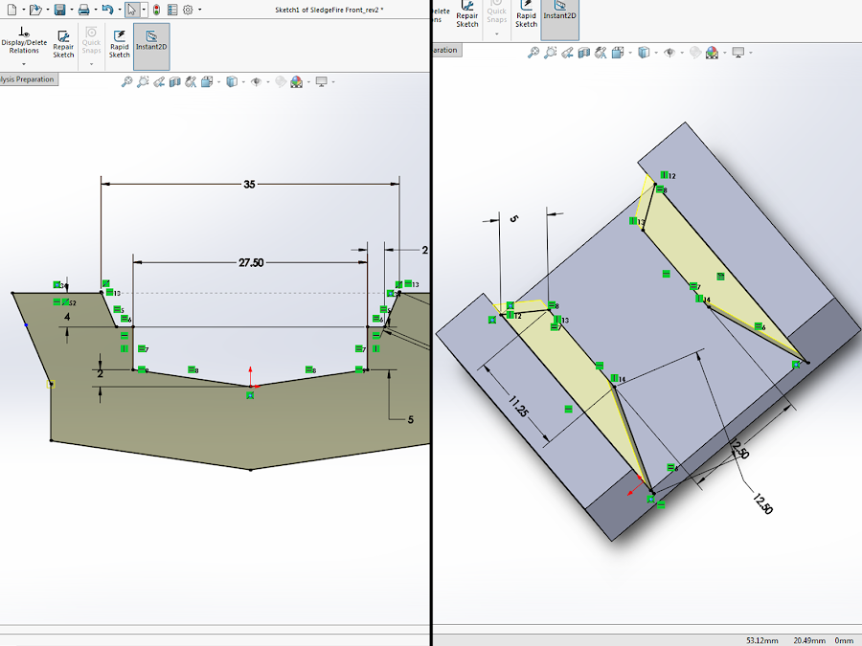The width and height of the screenshot is (862, 646).
Task: Expand the Display/Delete Relations dropdown arrow
Action: 24,64
